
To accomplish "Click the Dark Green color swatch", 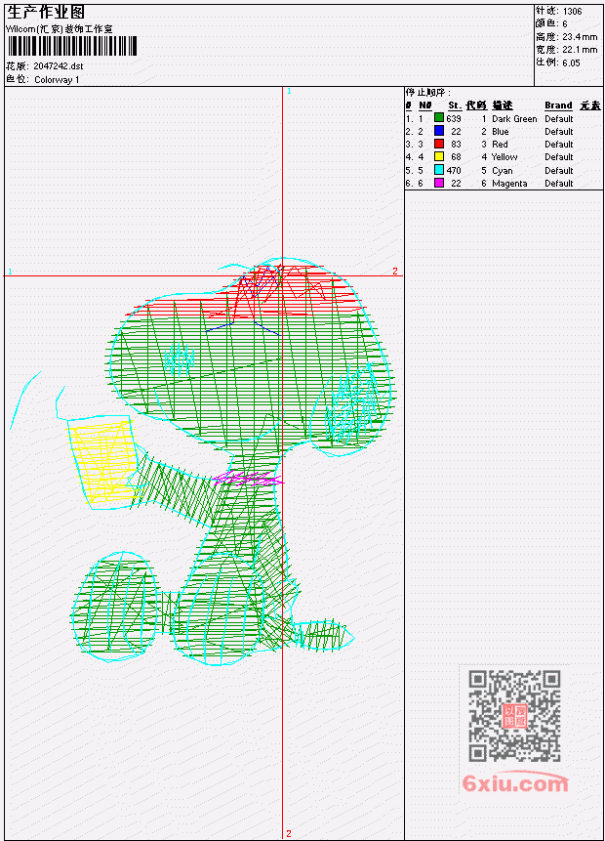I will (x=439, y=118).
